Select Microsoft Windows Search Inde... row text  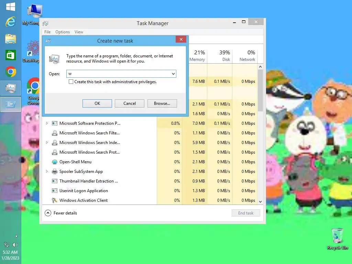pos(90,143)
